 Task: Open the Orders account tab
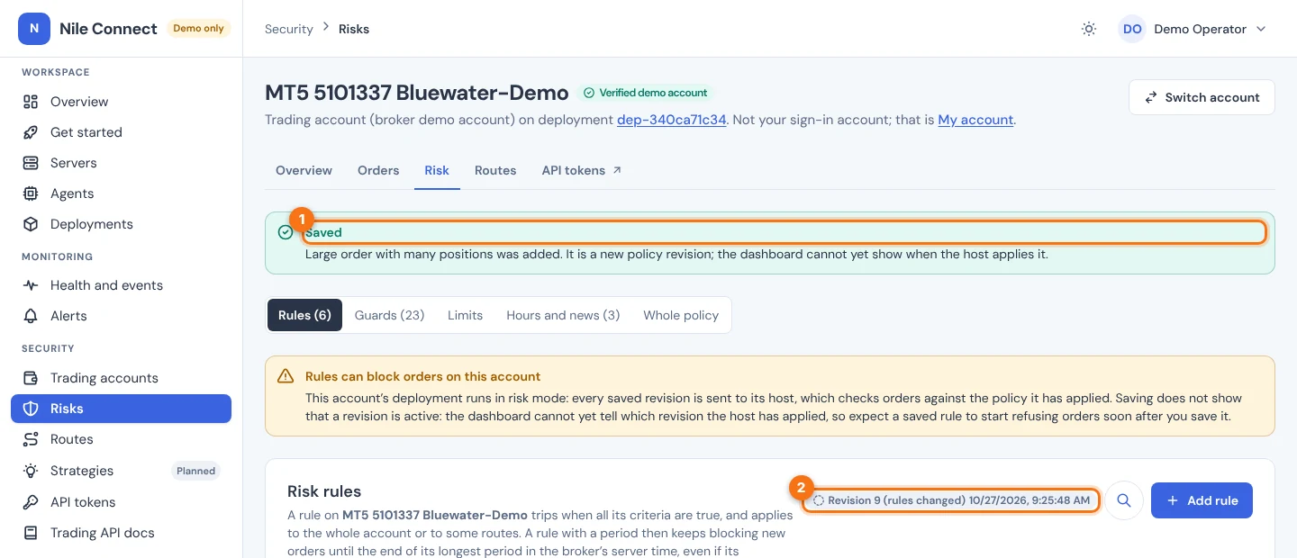[x=378, y=170]
